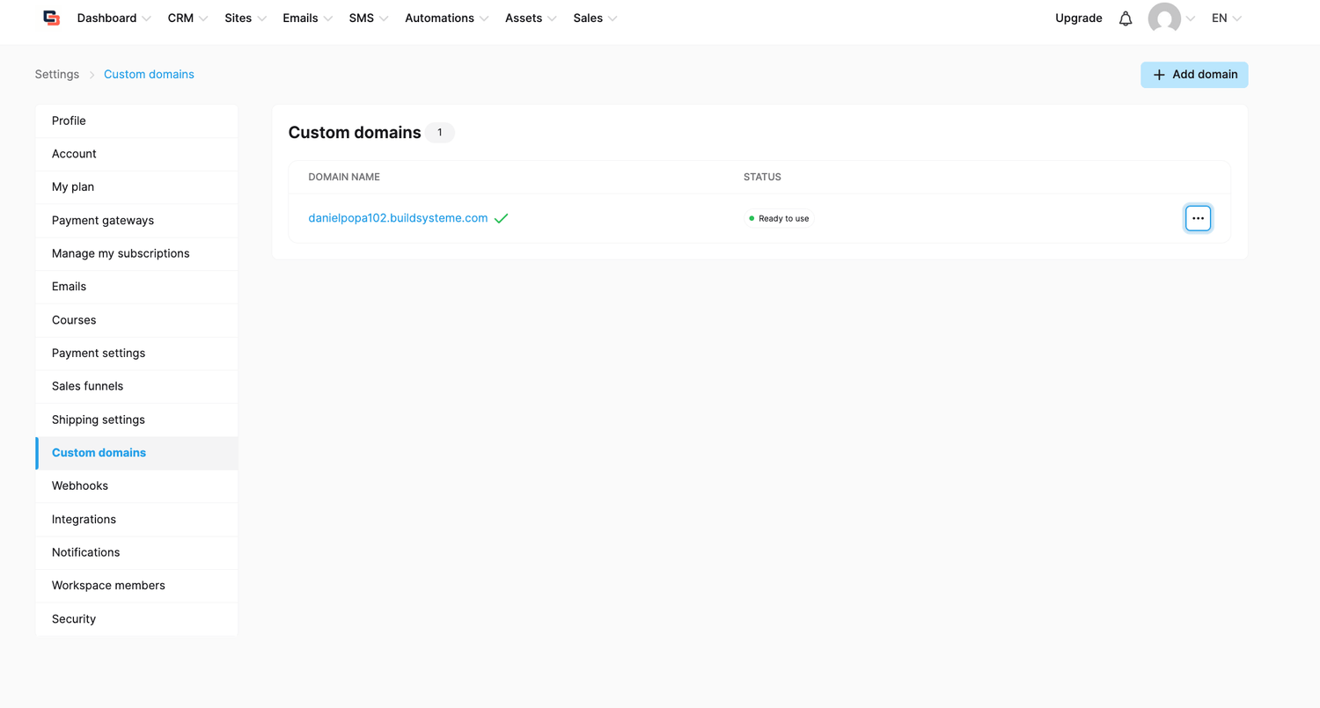Select Payment gateways in the sidebar
This screenshot has height=708, width=1320.
136,221
